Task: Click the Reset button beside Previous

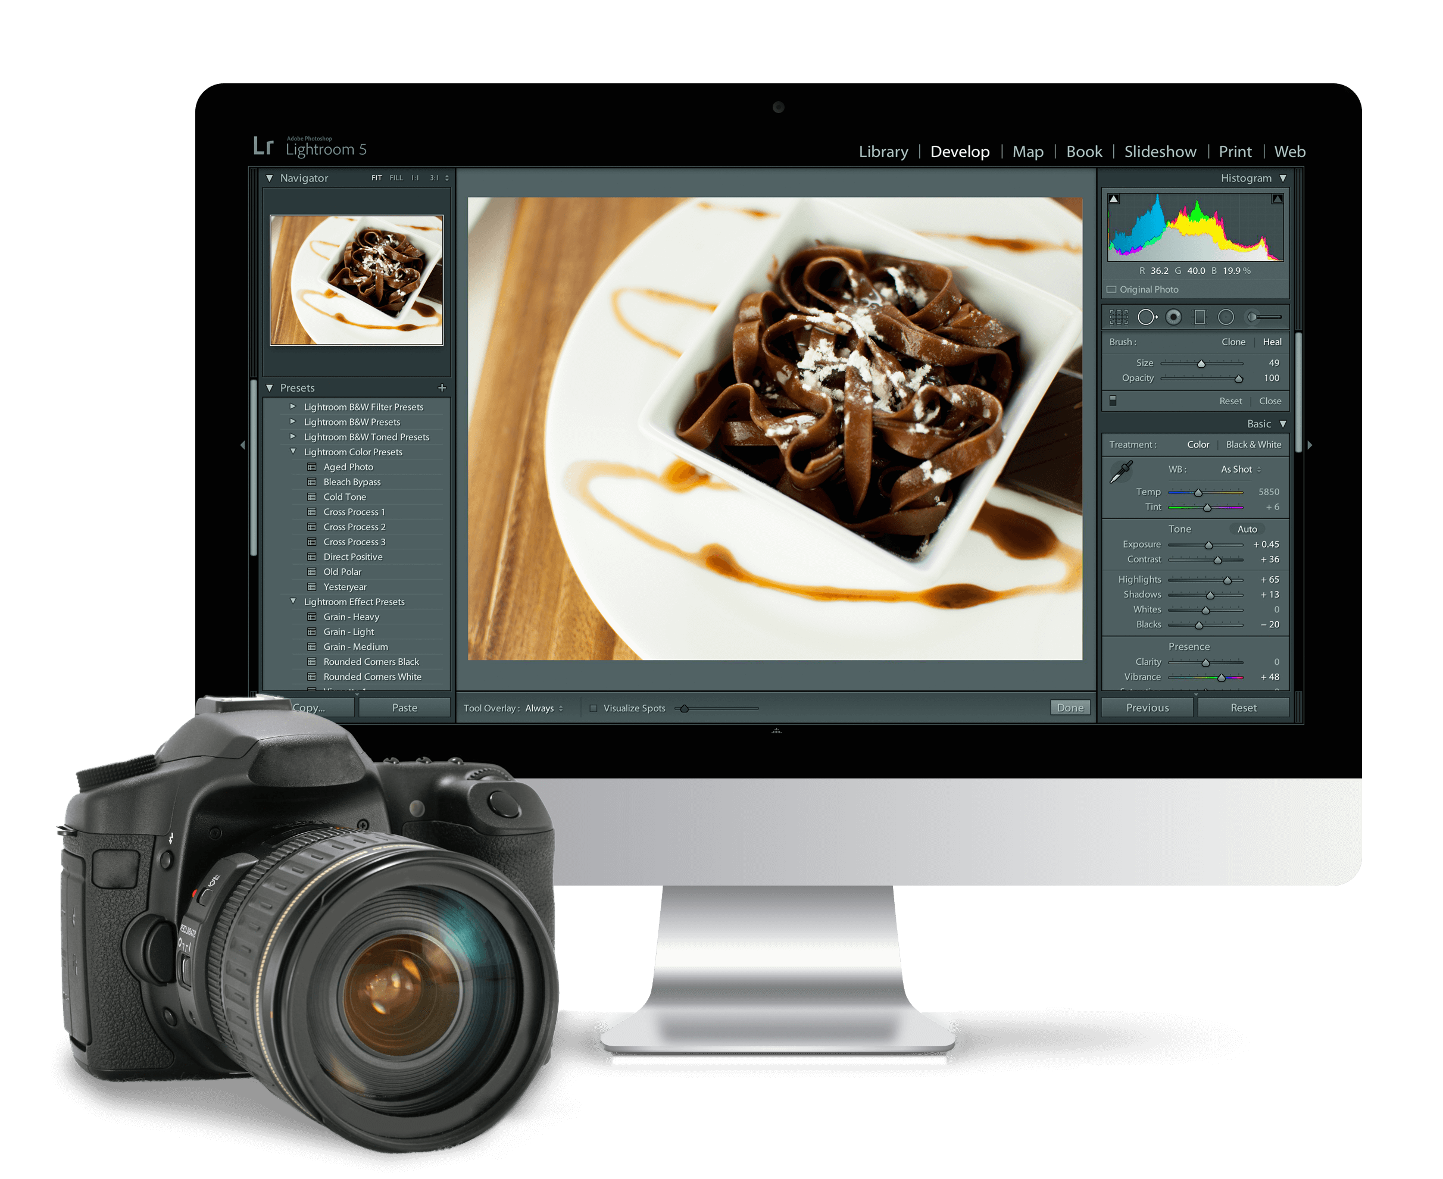Action: [1243, 708]
